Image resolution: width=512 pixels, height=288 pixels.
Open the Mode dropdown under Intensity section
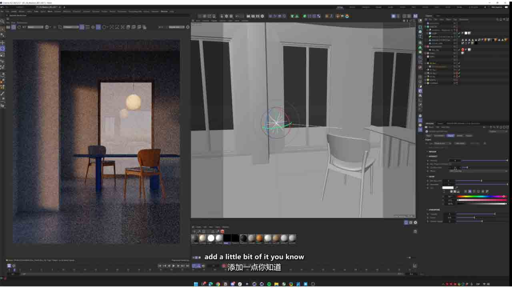coord(478,171)
